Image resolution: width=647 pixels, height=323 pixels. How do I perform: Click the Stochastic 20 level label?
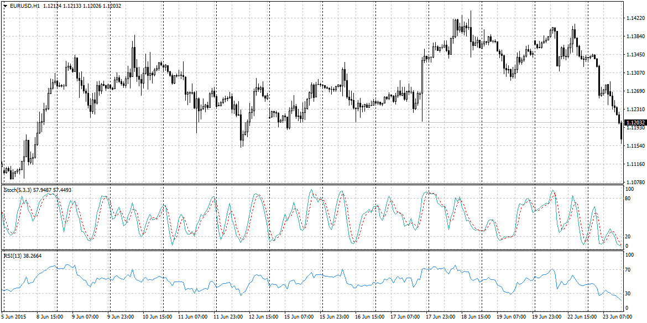click(628, 236)
